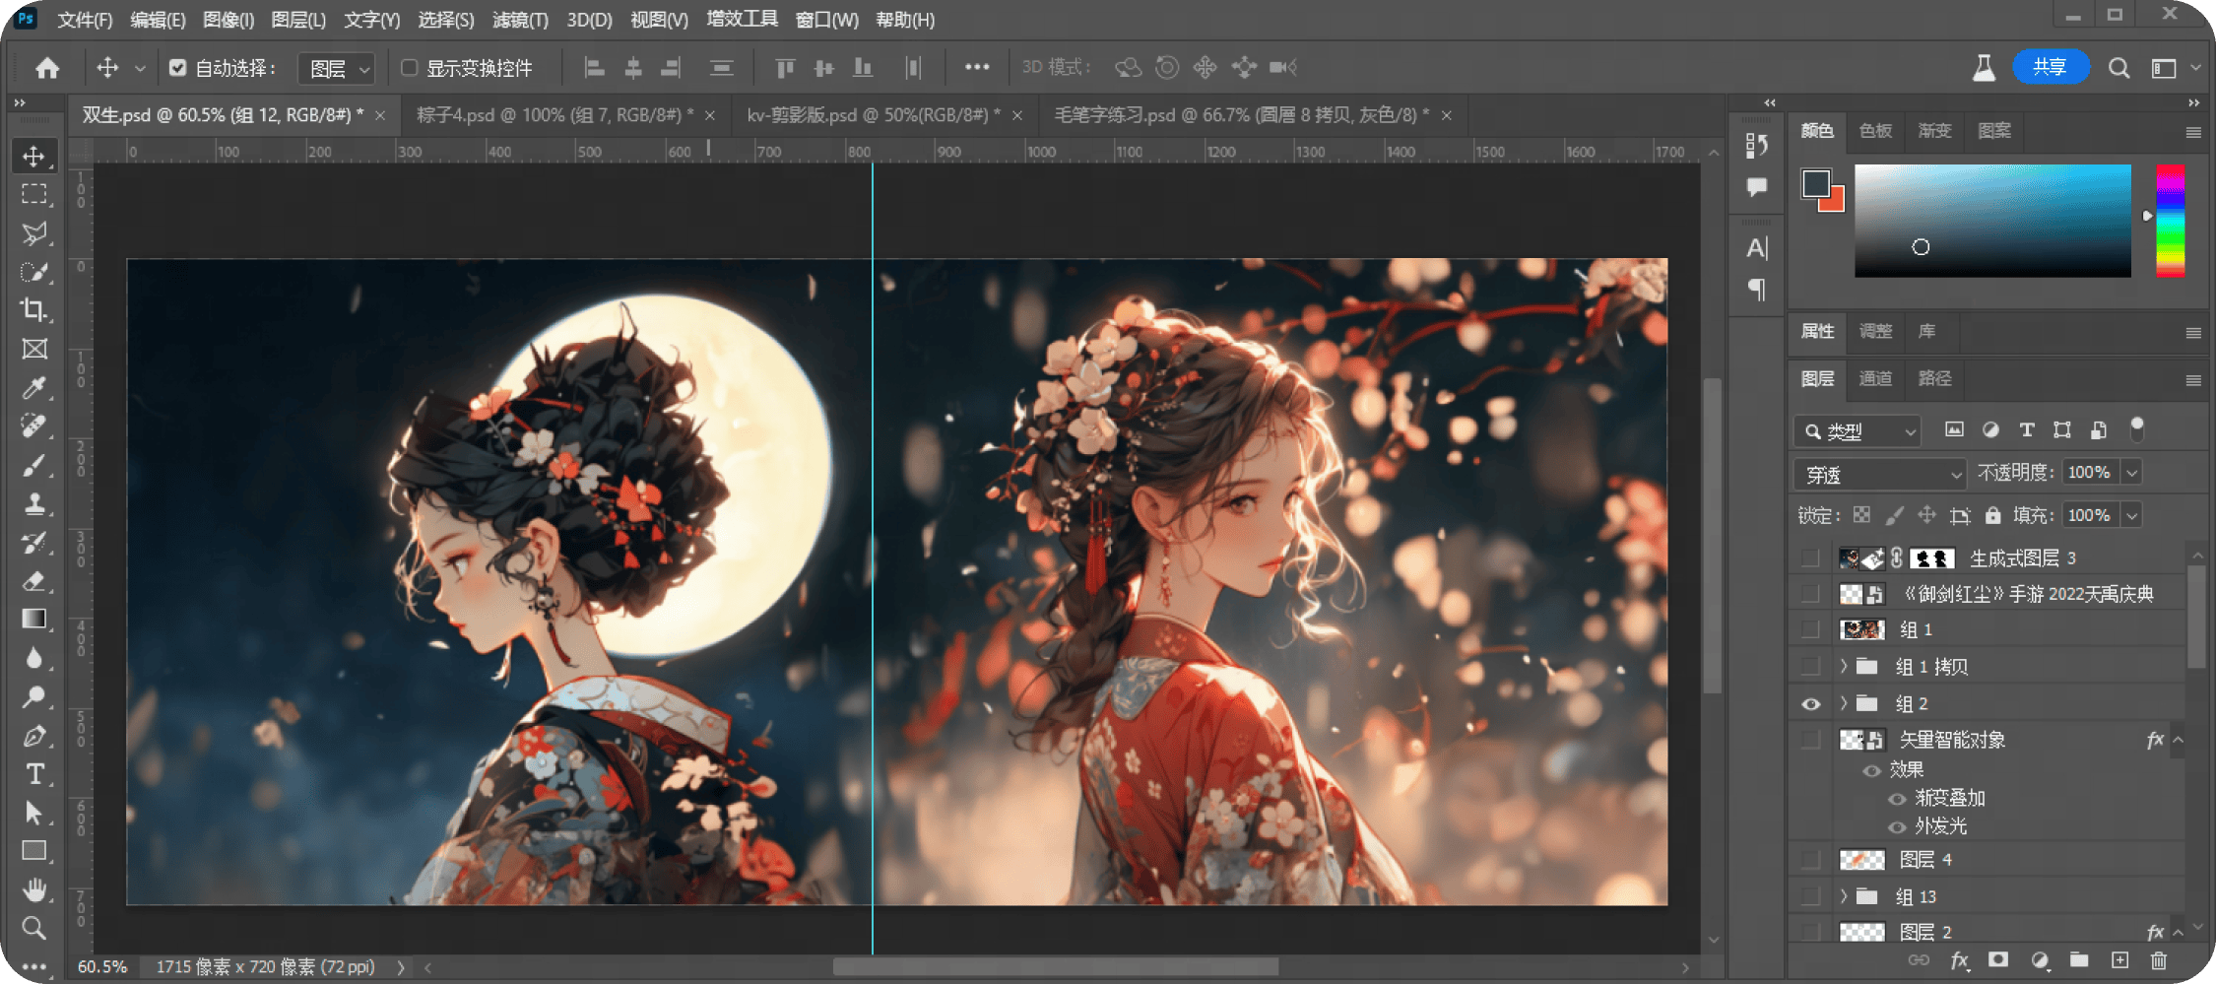Choose the Lasso tool
Image resolution: width=2216 pixels, height=984 pixels.
pos(34,233)
